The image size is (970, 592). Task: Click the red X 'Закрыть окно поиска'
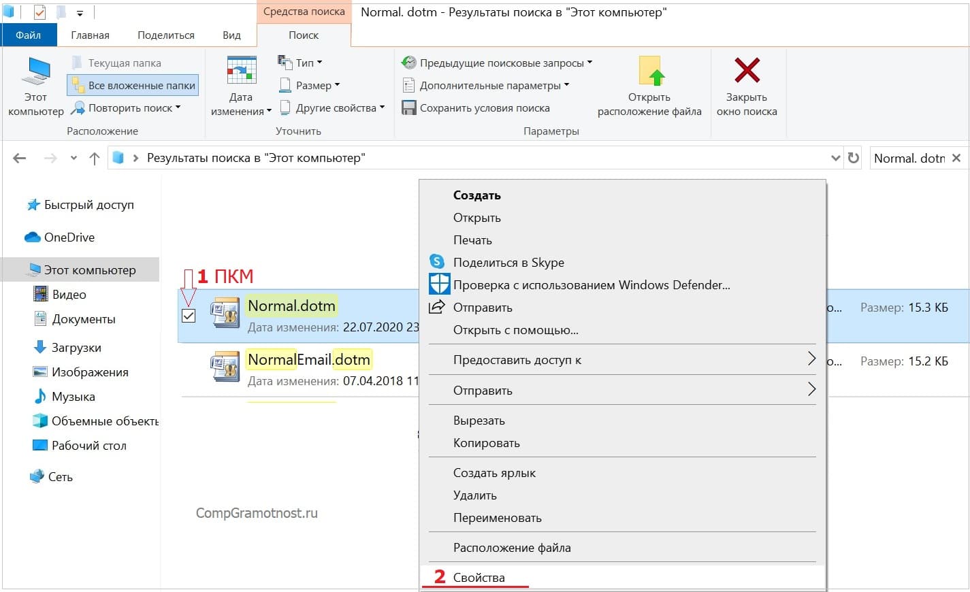pyautogui.click(x=747, y=71)
